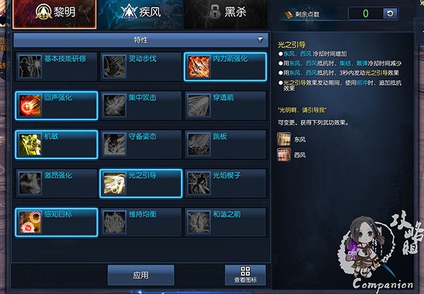Click the 内力箭强化 flaming arrow icon
The image size is (424, 294).
[199, 66]
